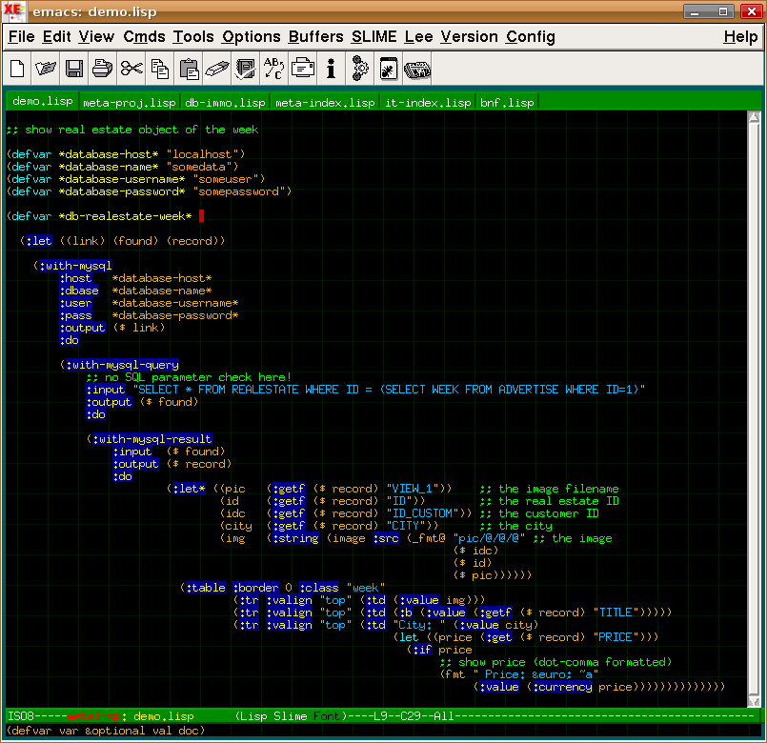767x743 pixels.
Task: Click the Copy toolbar icon
Action: (160, 69)
